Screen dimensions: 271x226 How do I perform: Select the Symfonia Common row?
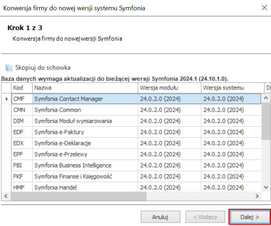(136, 110)
